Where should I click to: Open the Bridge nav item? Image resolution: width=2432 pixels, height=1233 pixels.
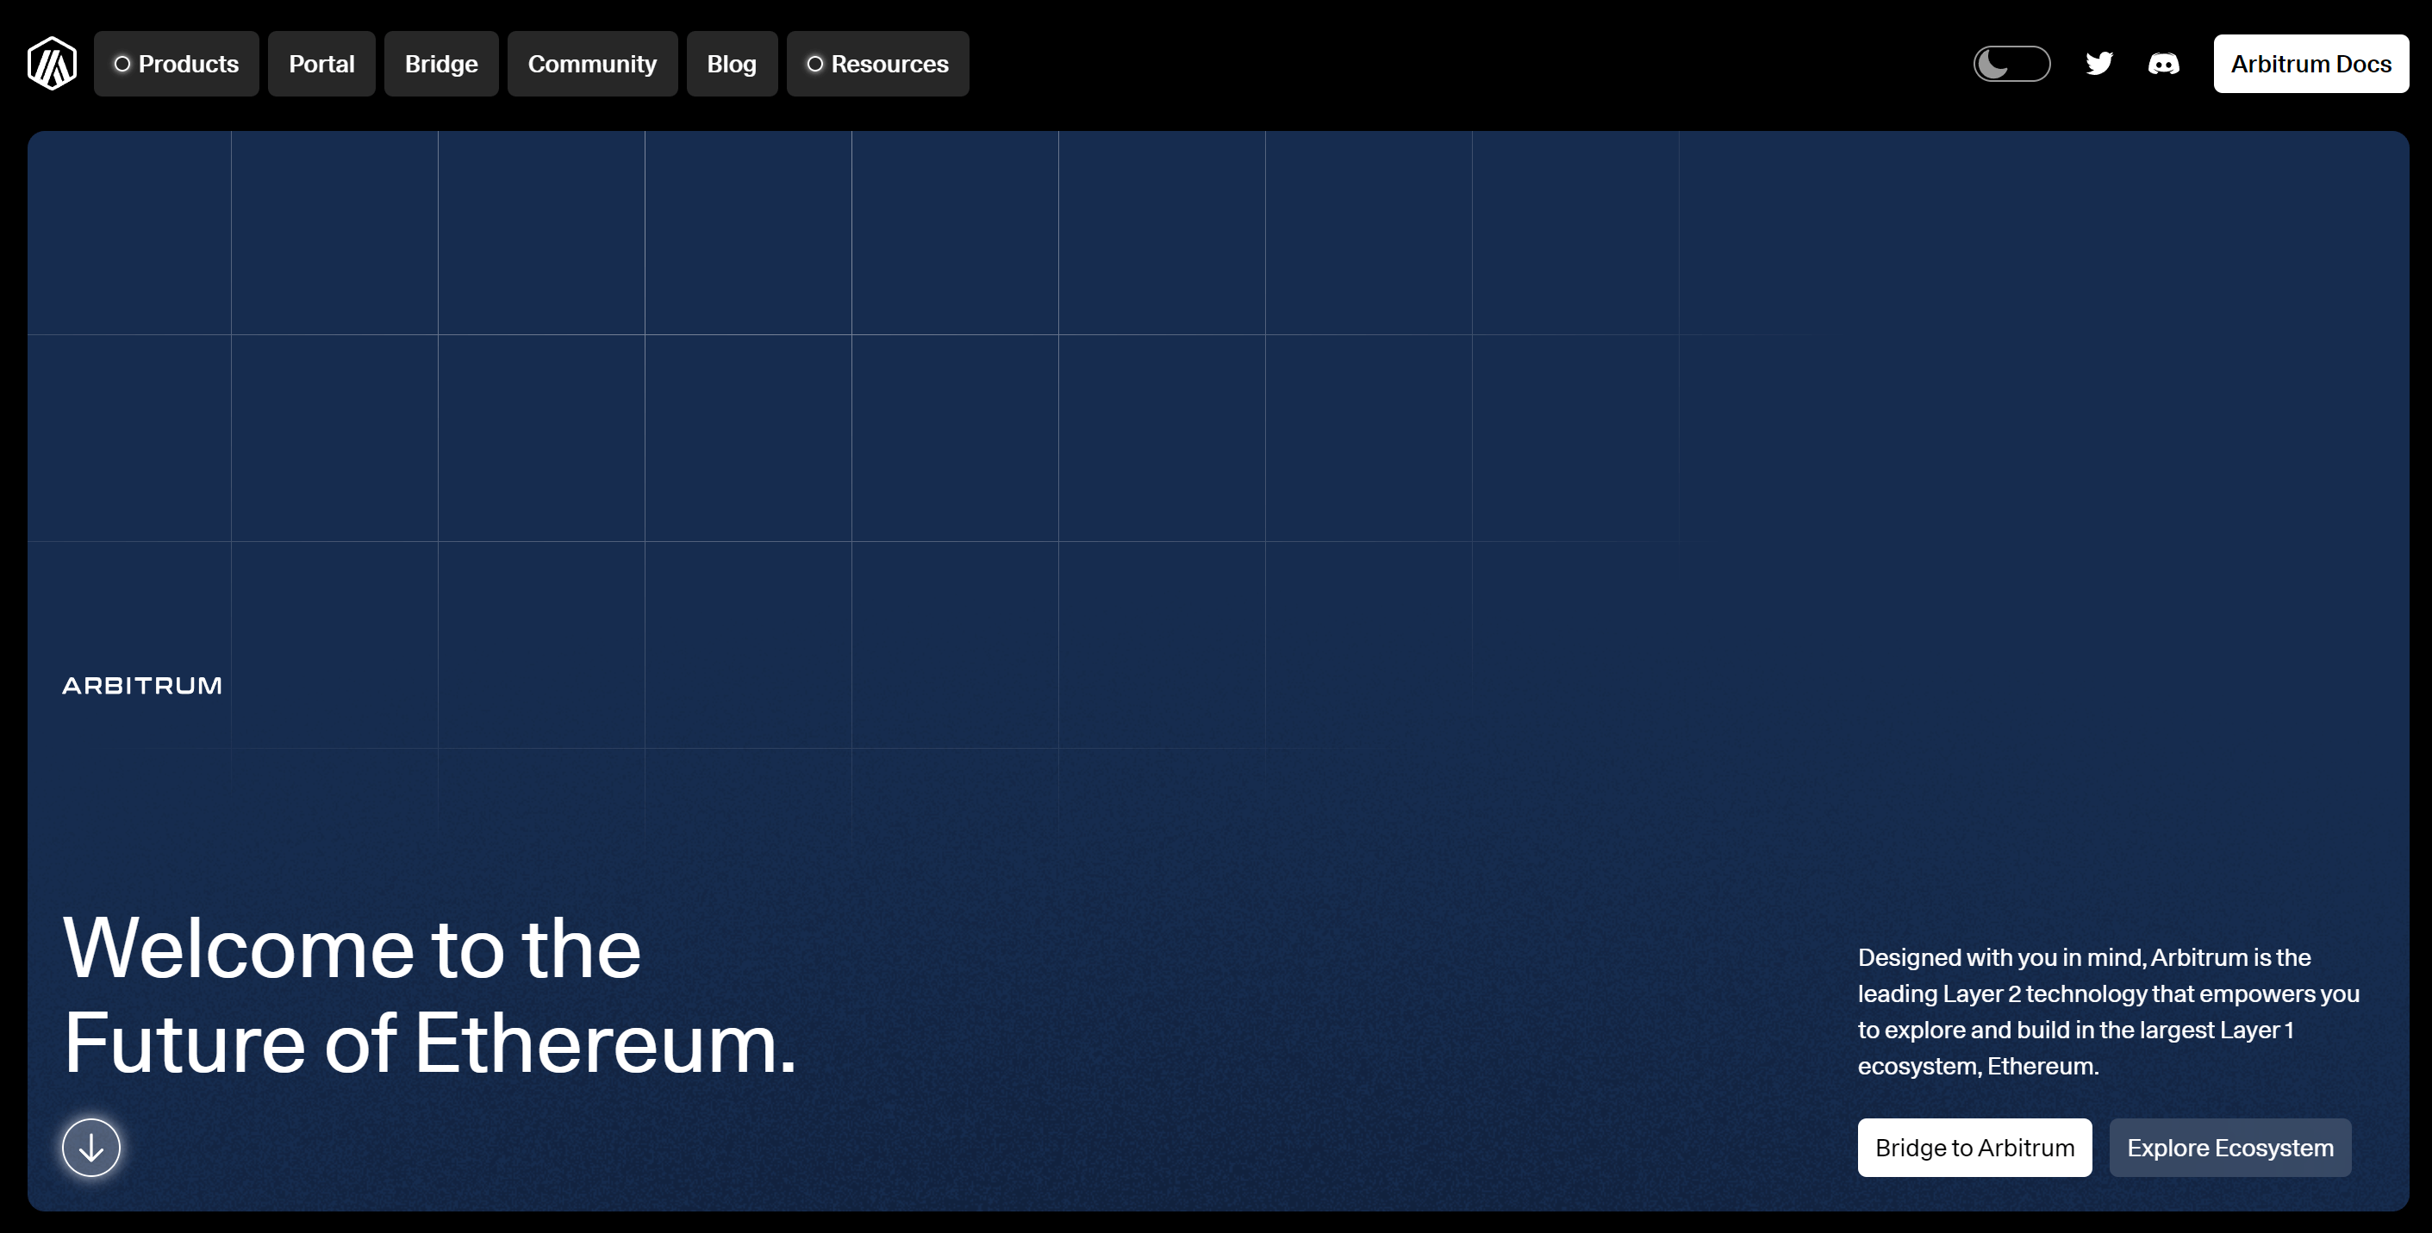pyautogui.click(x=441, y=63)
